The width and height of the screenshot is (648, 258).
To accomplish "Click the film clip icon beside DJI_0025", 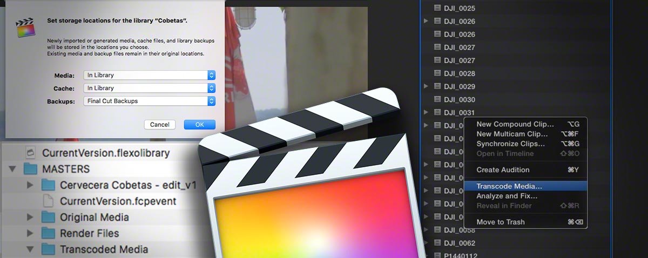I will point(438,8).
